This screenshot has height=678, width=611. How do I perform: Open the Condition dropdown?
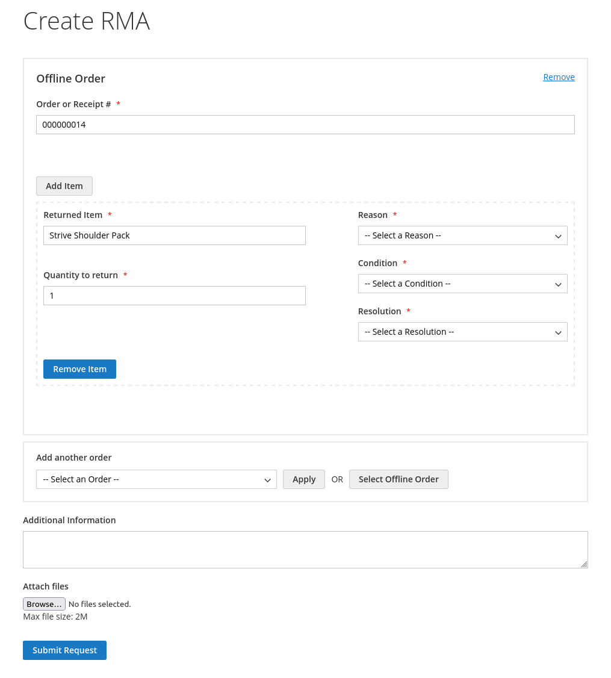point(462,284)
